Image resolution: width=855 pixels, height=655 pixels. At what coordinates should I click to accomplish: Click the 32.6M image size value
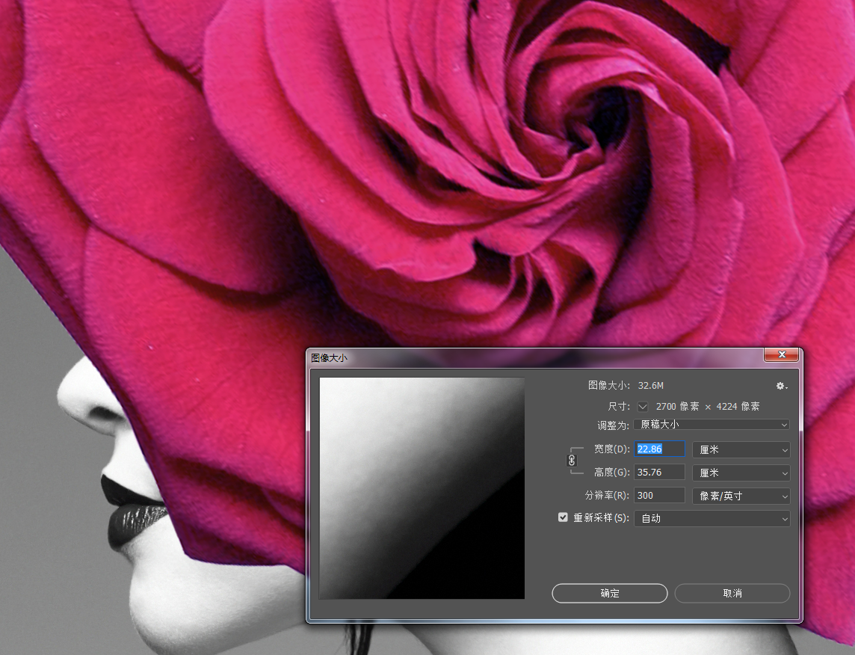click(650, 386)
